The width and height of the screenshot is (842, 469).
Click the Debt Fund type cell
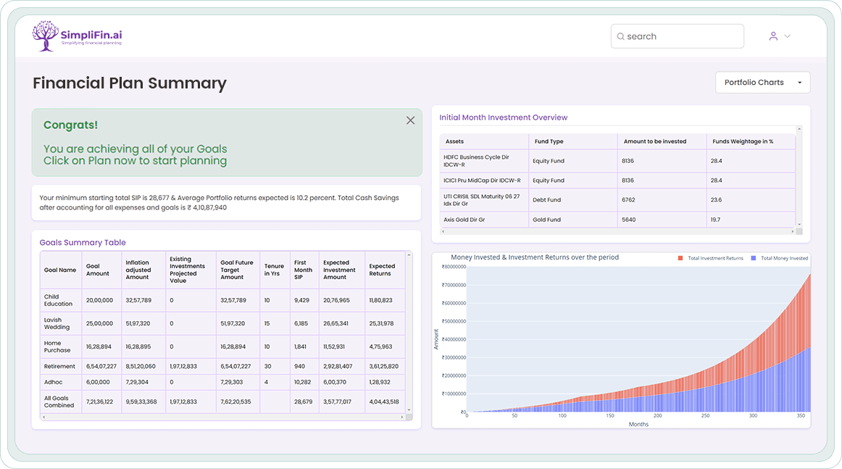573,200
